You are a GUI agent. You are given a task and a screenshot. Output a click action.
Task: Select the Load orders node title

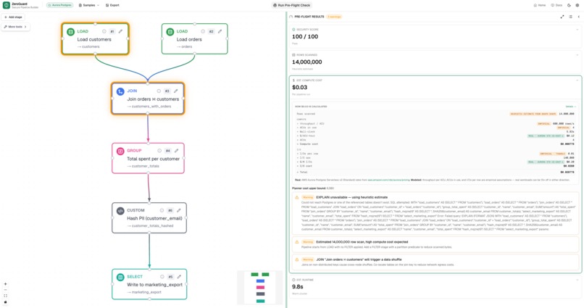[x=189, y=39]
